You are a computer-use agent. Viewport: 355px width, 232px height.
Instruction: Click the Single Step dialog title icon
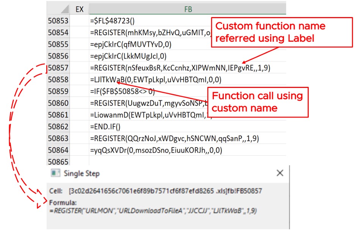pos(55,174)
